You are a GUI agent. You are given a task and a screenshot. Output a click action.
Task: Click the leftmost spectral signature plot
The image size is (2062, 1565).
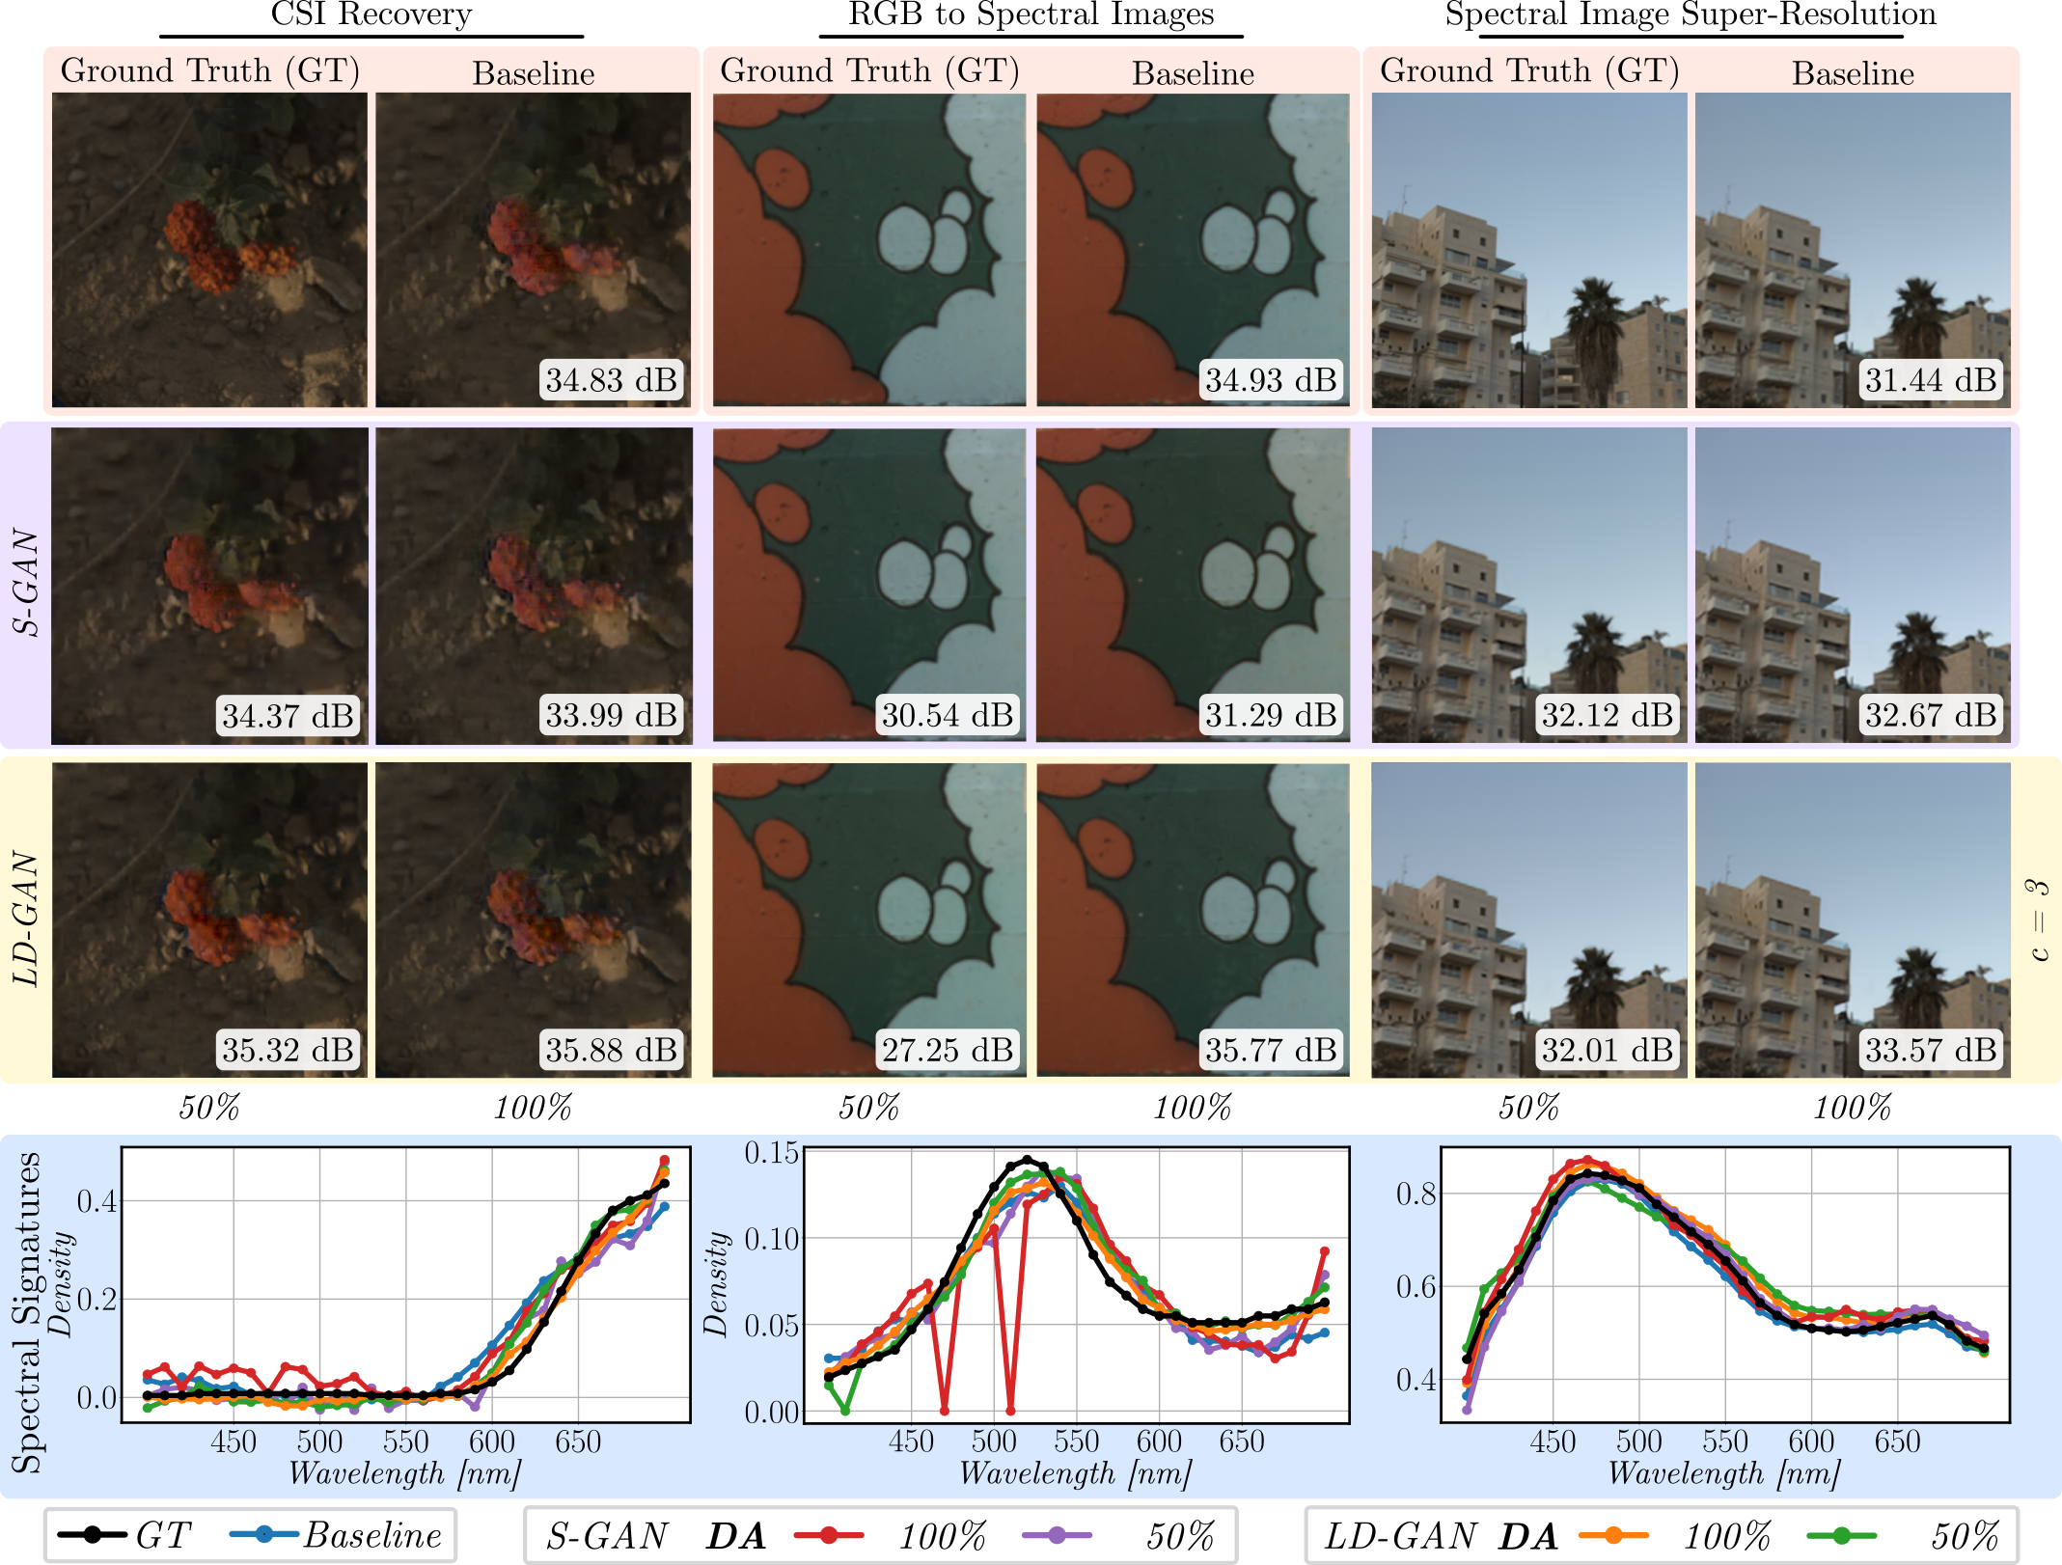pyautogui.click(x=405, y=1283)
